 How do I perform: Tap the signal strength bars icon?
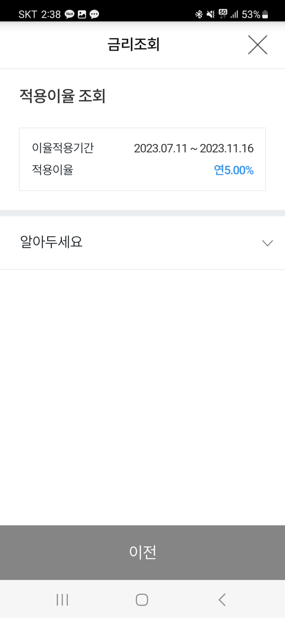[x=234, y=15]
